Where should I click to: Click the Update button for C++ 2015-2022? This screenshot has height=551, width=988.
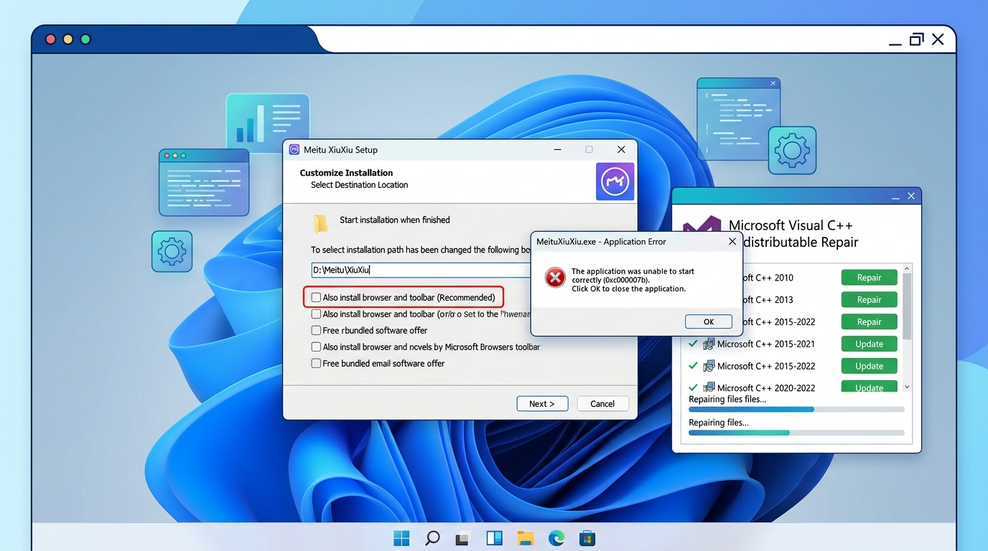(x=869, y=366)
